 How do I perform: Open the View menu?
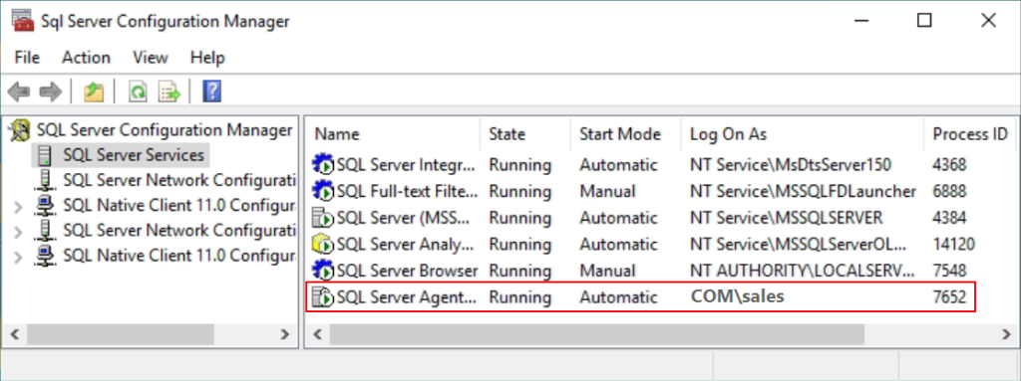[x=151, y=58]
